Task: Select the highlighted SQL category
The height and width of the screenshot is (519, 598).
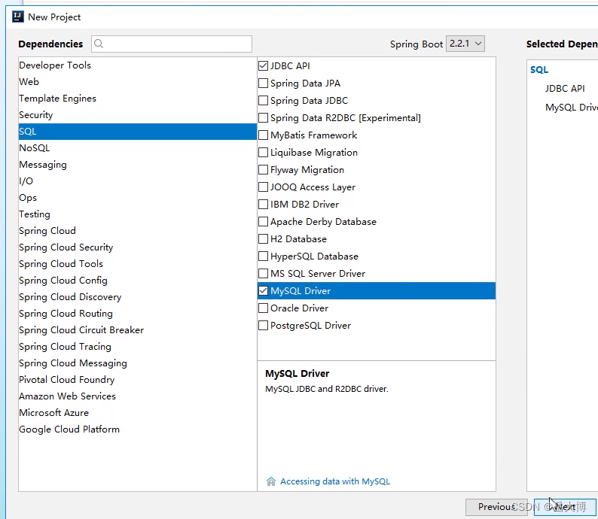Action: 137,132
